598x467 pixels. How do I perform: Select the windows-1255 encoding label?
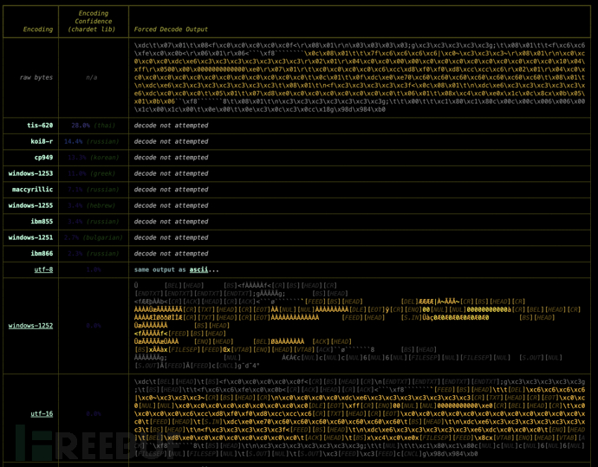pos(31,205)
